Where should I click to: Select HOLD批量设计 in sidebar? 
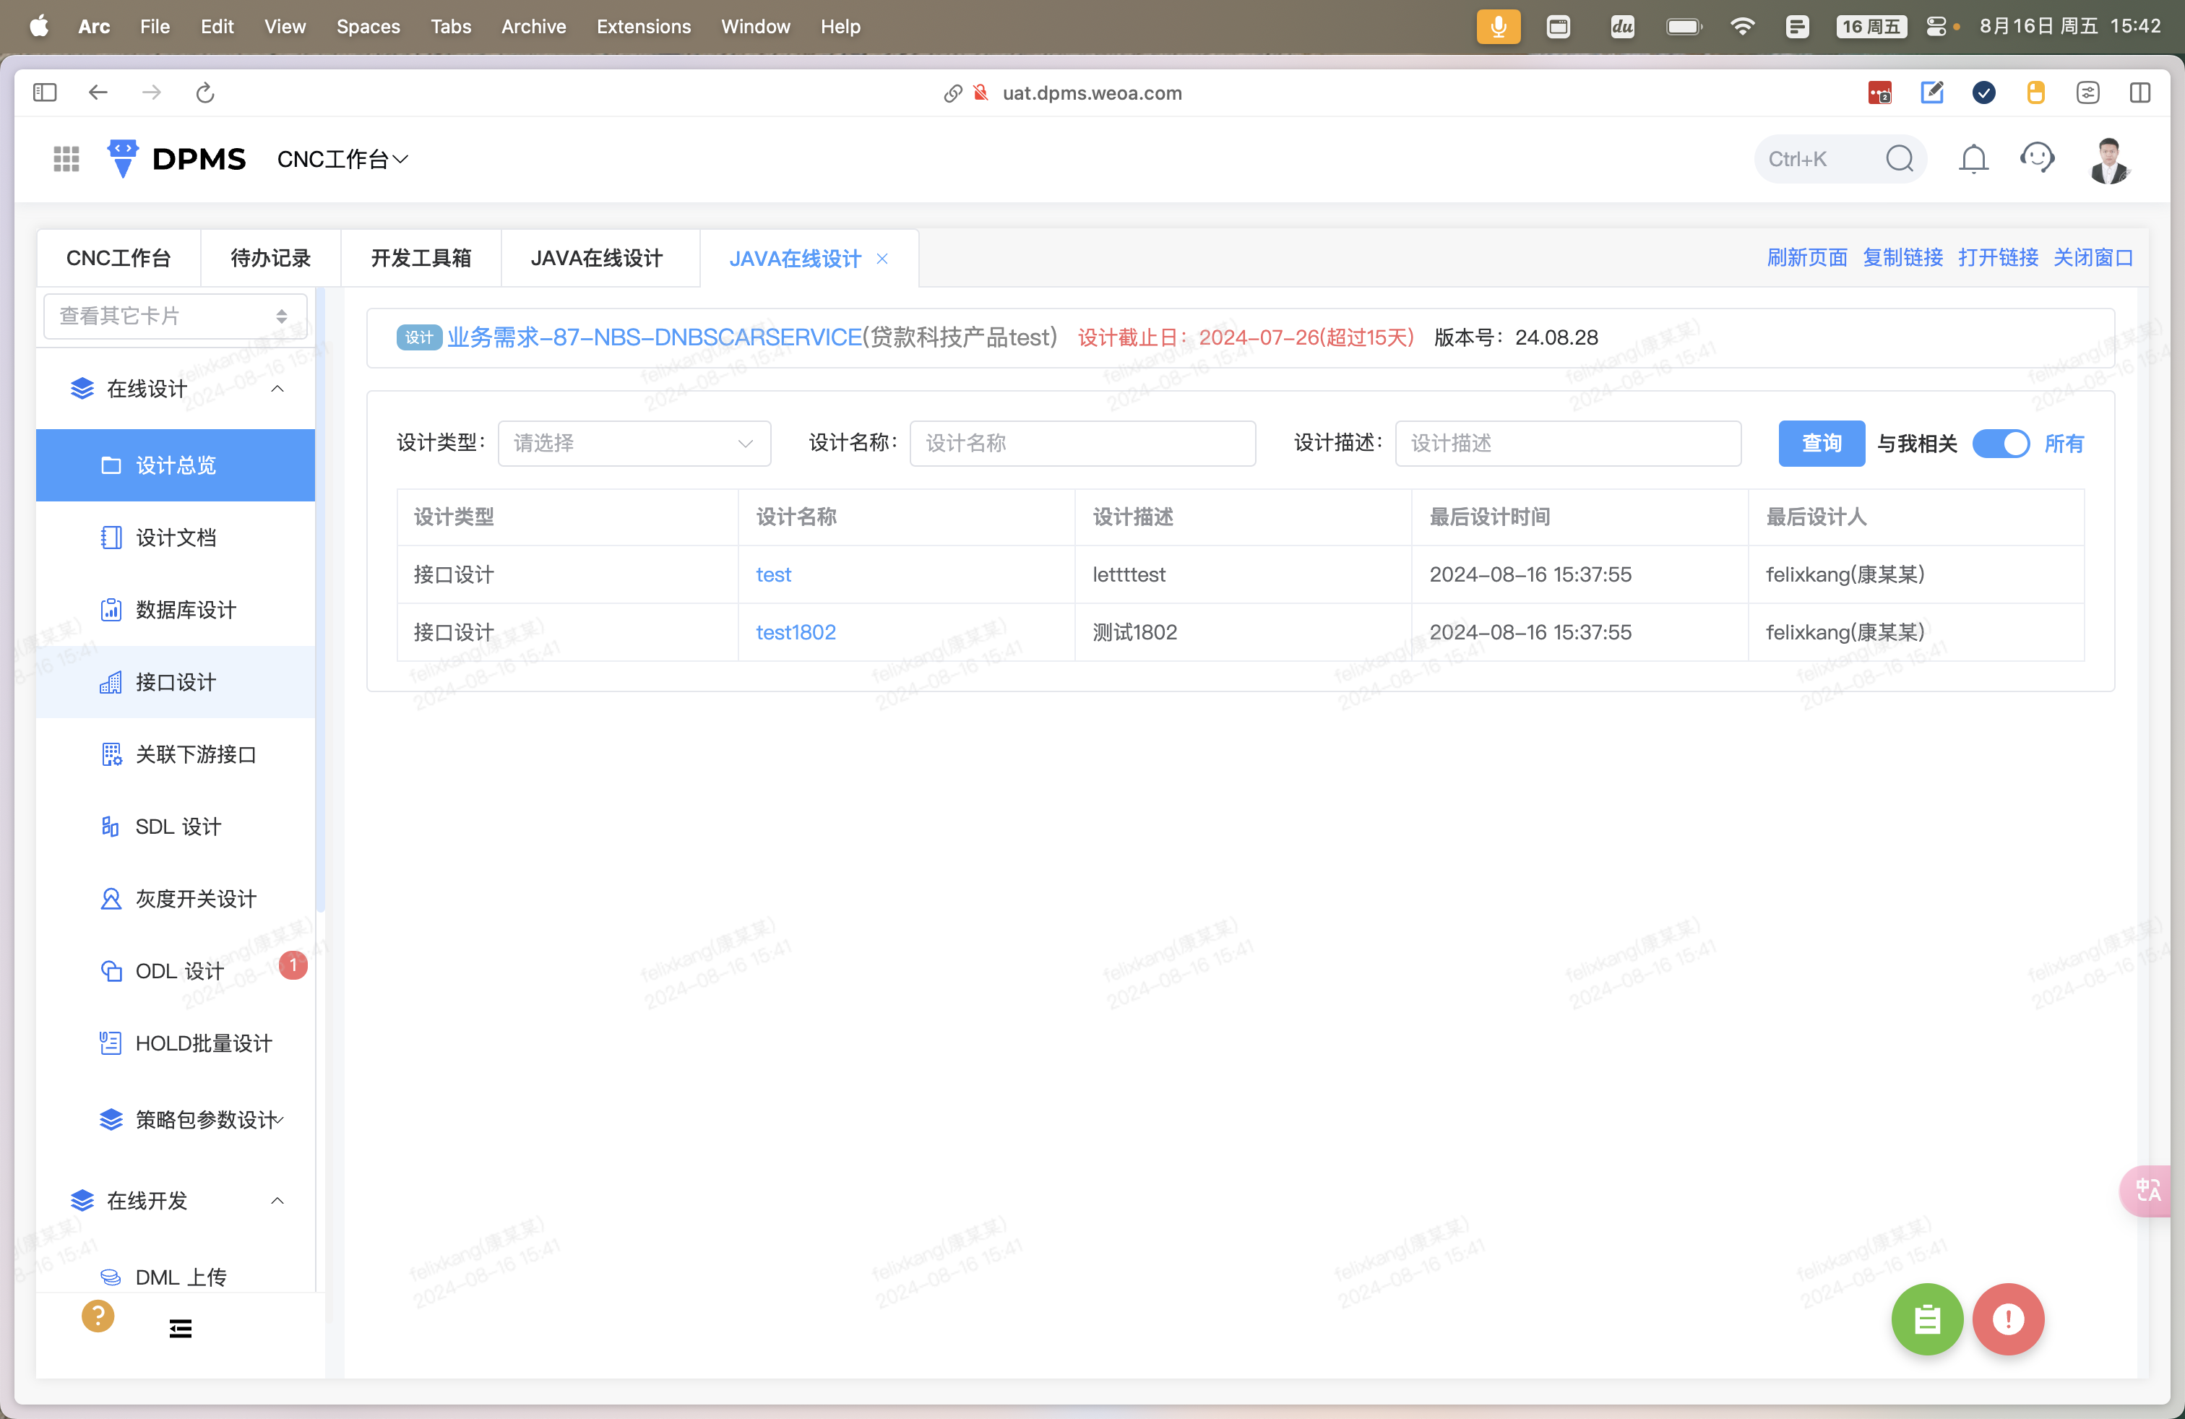pos(174,1043)
